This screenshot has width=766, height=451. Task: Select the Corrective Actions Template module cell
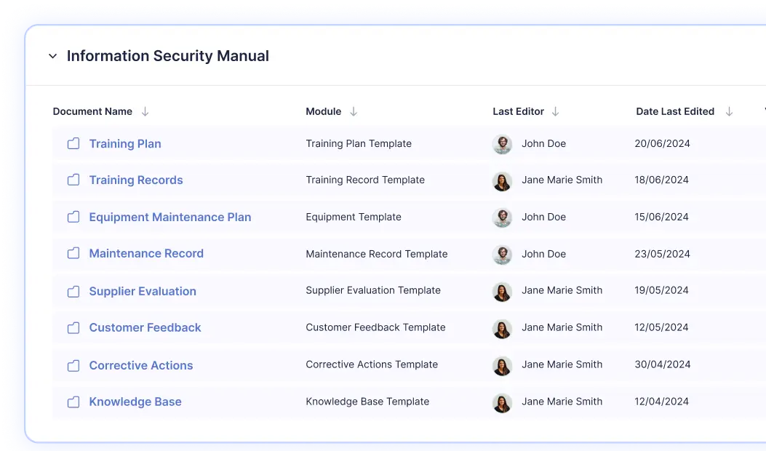coord(372,364)
